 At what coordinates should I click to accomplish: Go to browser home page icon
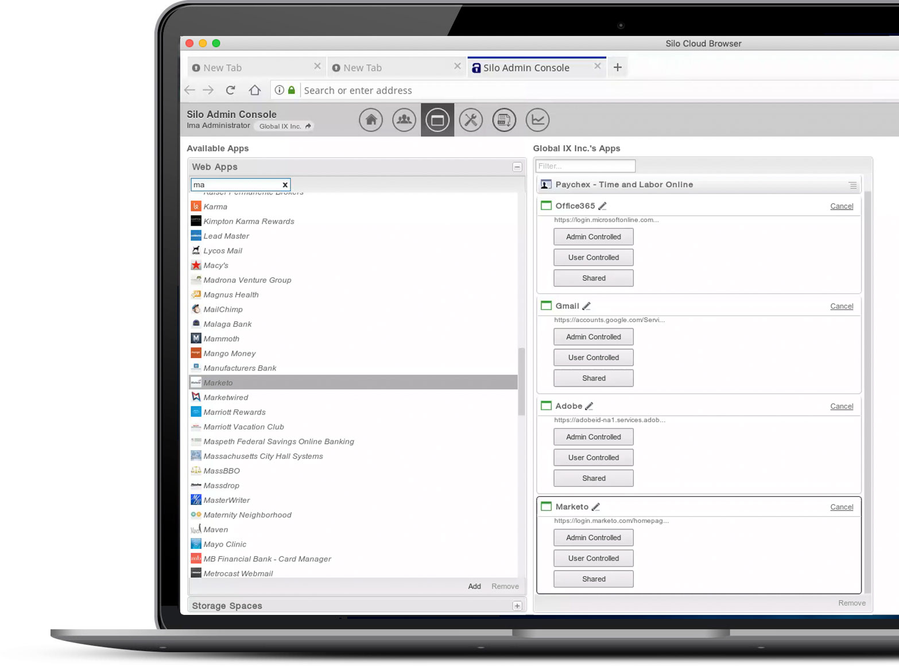[x=255, y=90]
